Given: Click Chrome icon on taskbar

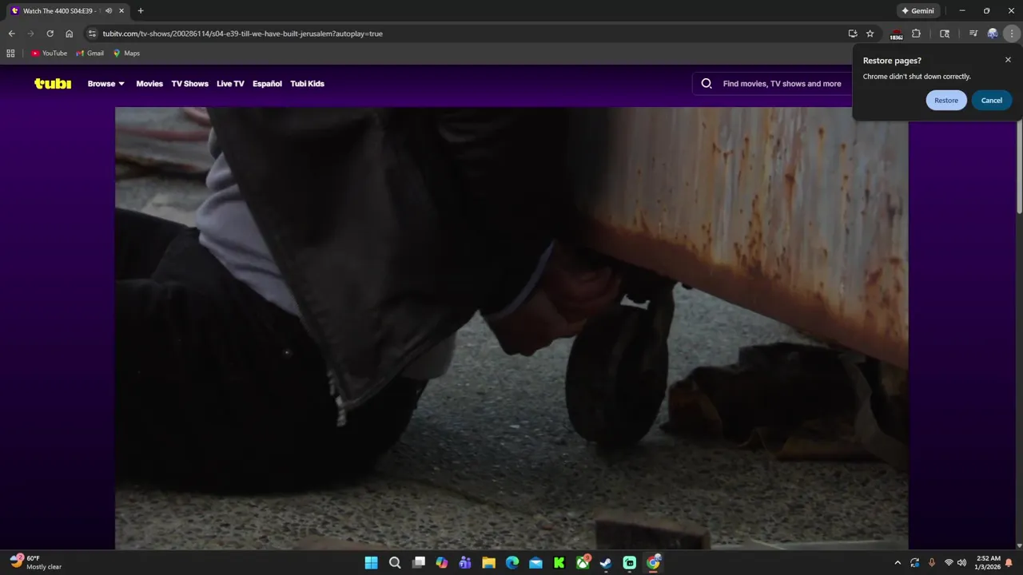Looking at the screenshot, I should (x=653, y=563).
